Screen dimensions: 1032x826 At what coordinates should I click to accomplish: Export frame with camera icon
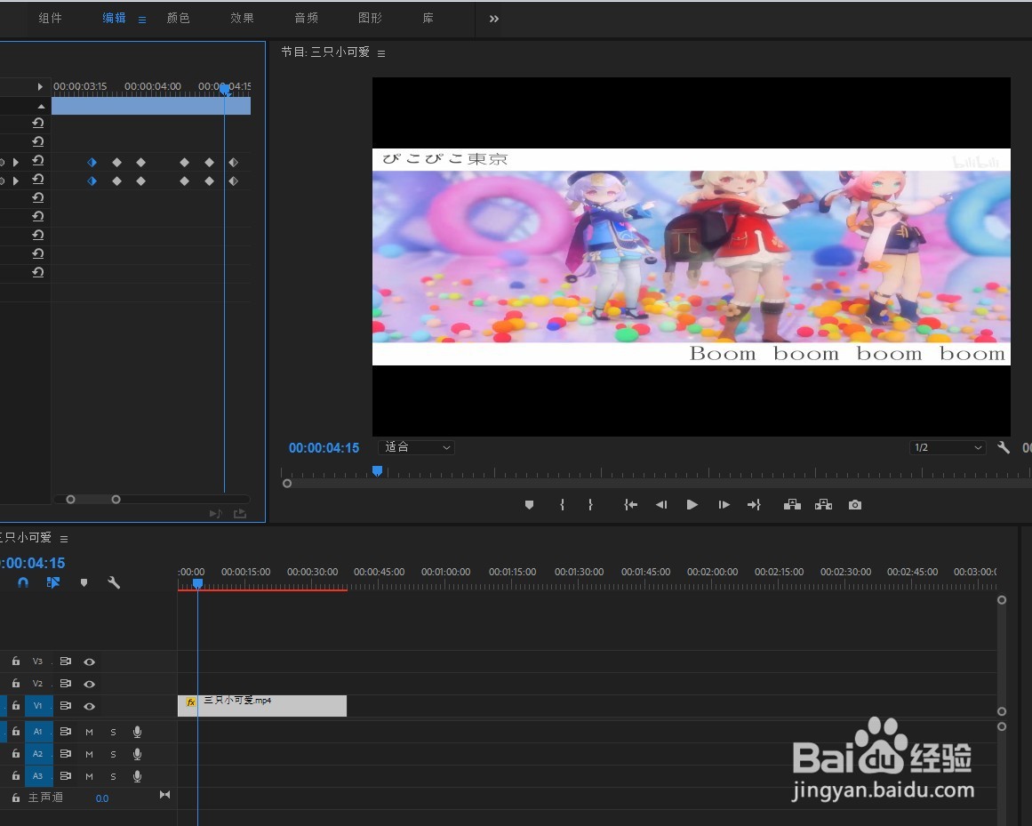pos(855,505)
